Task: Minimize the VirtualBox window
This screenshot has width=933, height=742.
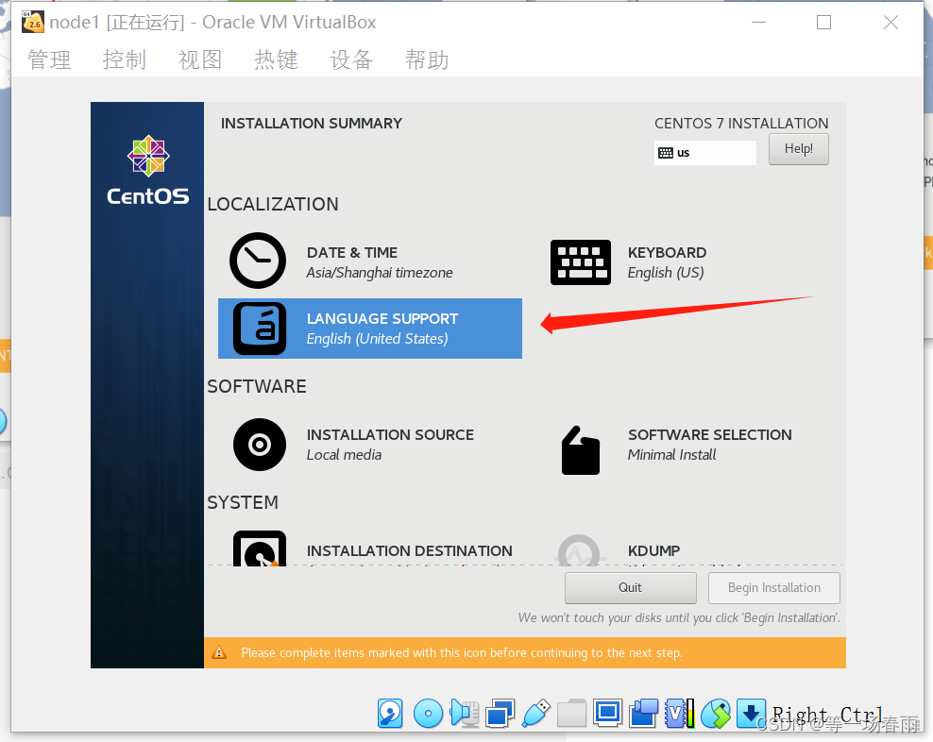Action: tap(758, 22)
